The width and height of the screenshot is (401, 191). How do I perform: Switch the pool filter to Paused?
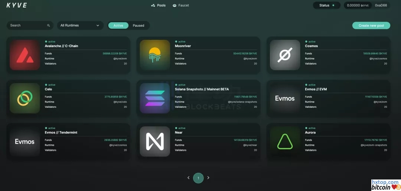(x=138, y=26)
